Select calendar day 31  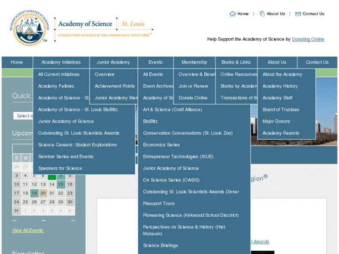17,211
